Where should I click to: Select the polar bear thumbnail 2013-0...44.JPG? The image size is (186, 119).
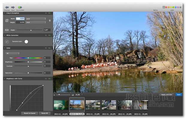coord(61,105)
